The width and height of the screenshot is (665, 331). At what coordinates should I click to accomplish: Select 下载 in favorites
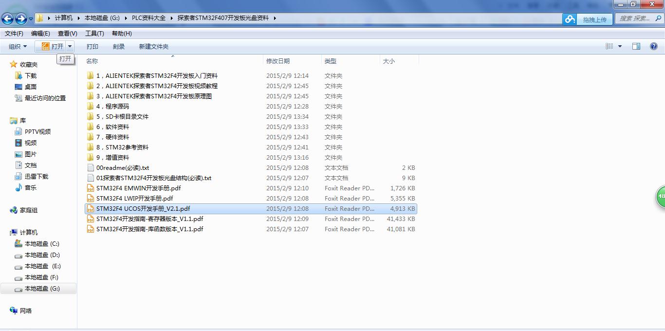click(31, 76)
